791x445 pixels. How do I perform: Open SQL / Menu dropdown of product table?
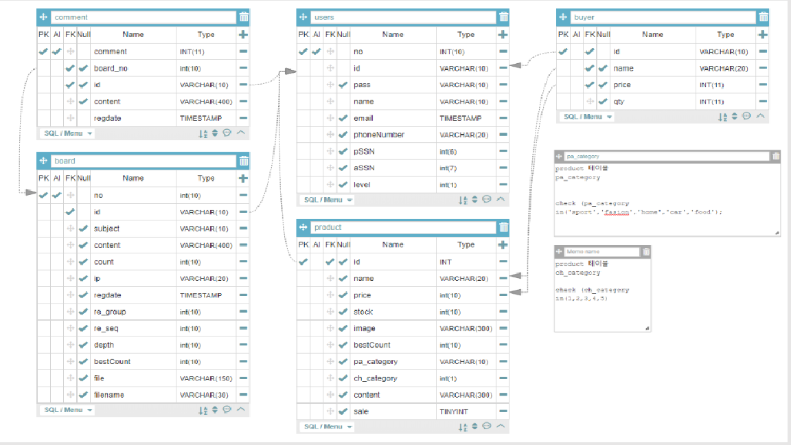tap(328, 426)
